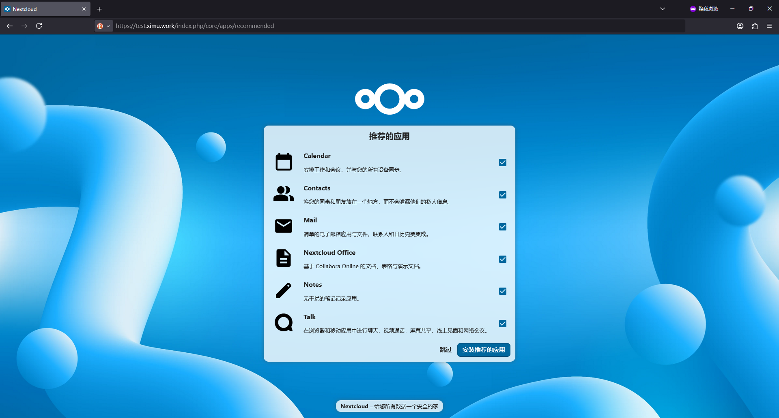Viewport: 779px width, 418px height.
Task: Expand the site security dropdown in address bar
Action: click(x=104, y=26)
